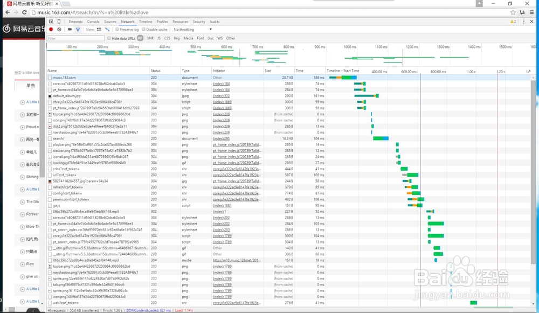Click in the Filter text field

click(x=75, y=38)
